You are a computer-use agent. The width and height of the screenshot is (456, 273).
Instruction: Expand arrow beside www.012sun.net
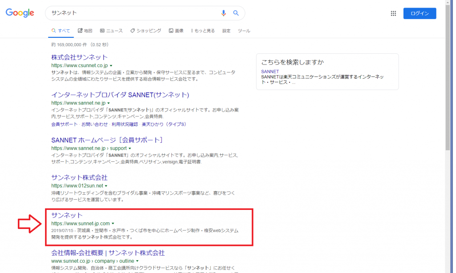(106, 186)
